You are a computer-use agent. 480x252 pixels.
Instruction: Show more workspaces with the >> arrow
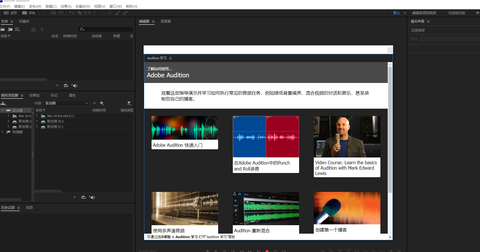[x=477, y=13]
